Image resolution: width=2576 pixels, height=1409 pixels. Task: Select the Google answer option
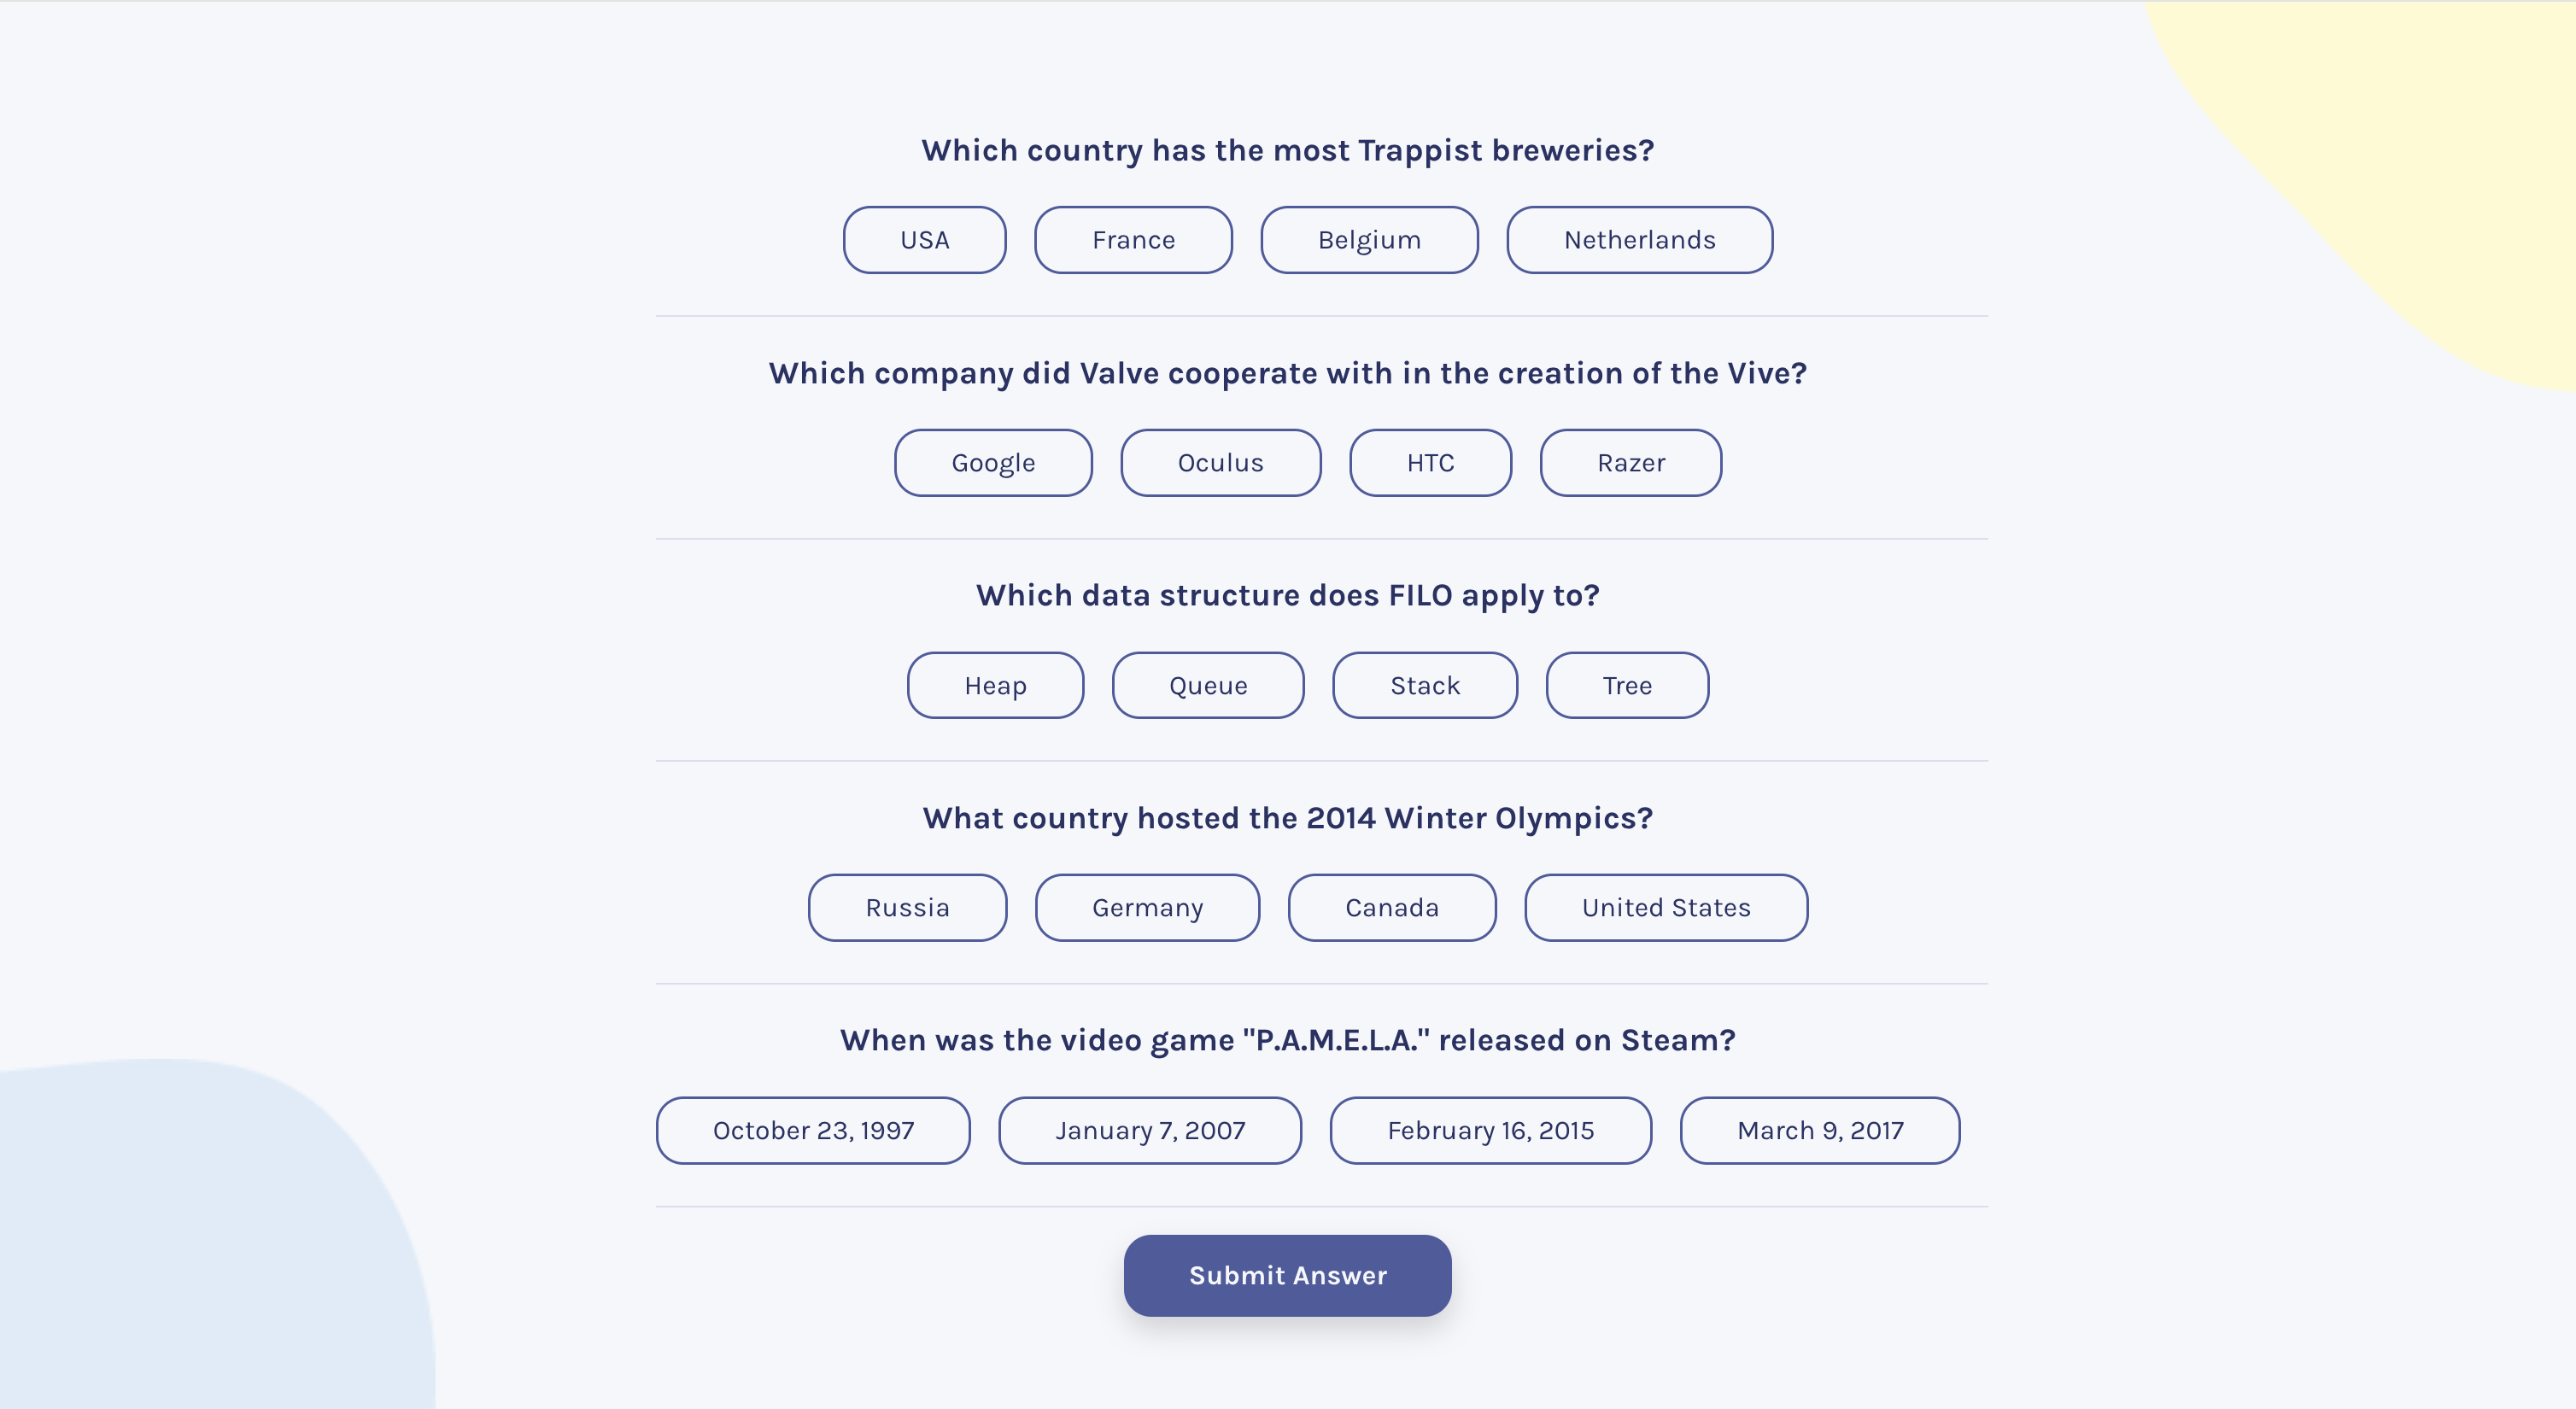pos(993,463)
